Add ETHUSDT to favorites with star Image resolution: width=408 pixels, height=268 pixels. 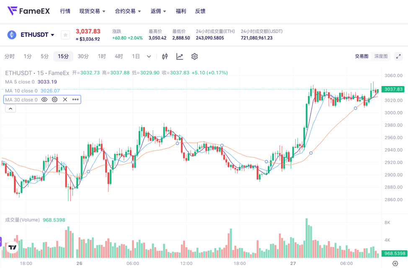click(65, 35)
